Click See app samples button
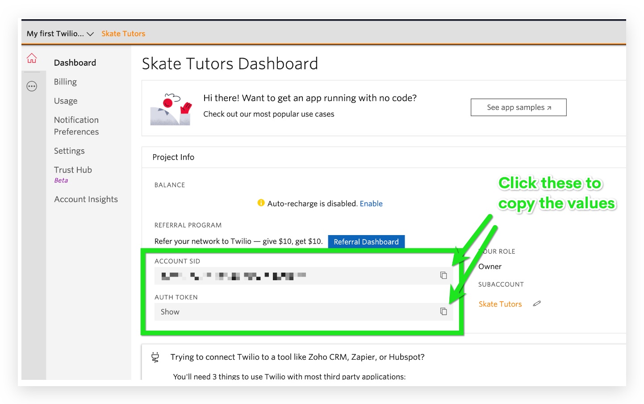The image size is (644, 404). point(519,107)
